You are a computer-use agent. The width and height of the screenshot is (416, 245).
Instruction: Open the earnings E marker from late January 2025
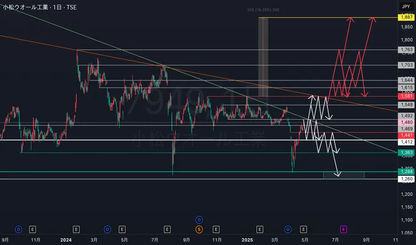pyautogui.click(x=260, y=229)
